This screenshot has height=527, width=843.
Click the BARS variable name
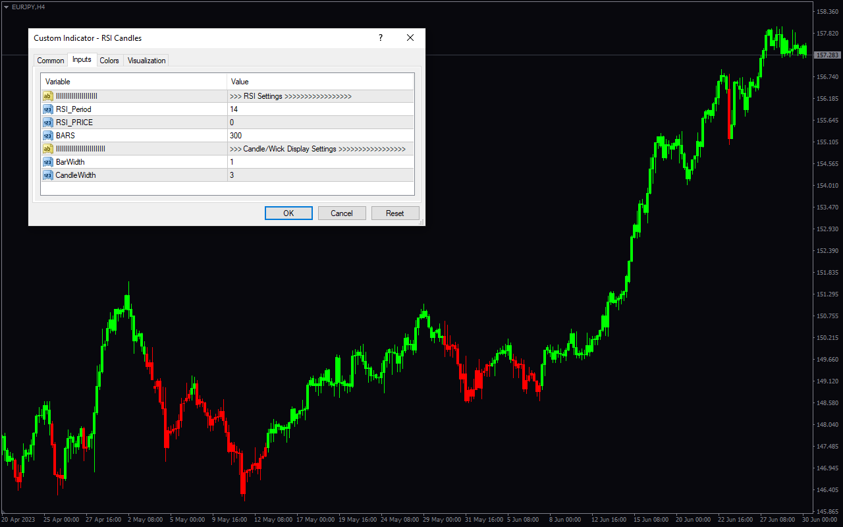[65, 136]
